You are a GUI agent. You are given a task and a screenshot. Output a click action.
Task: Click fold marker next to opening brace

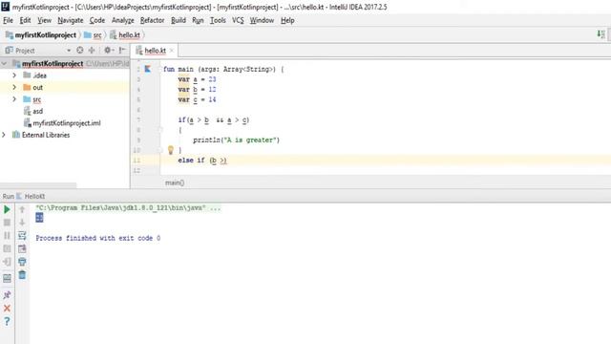pyautogui.click(x=159, y=130)
